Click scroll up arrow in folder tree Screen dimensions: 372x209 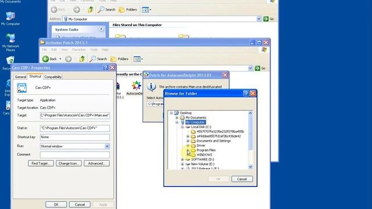coord(251,113)
